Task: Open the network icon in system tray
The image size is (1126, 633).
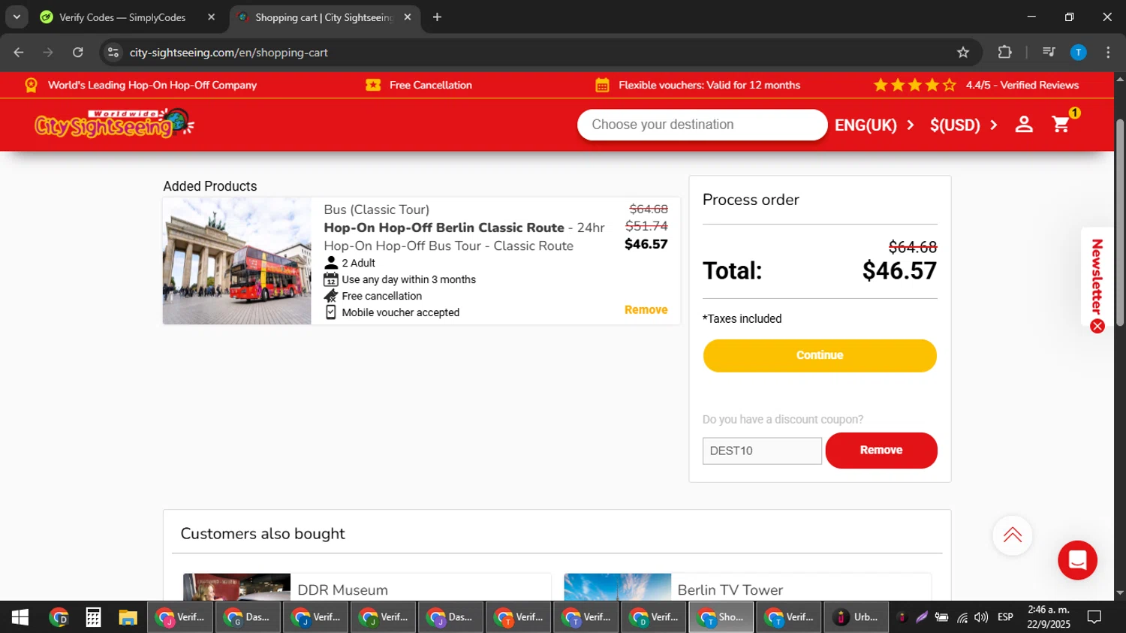Action: (962, 617)
